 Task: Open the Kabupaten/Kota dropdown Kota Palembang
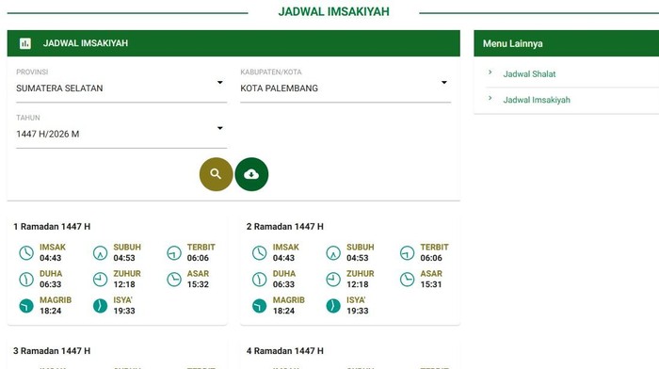coord(346,88)
